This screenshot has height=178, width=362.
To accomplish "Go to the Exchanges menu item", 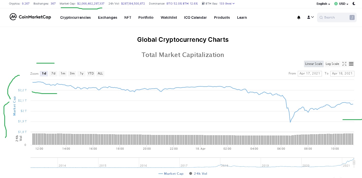I will click(x=108, y=17).
